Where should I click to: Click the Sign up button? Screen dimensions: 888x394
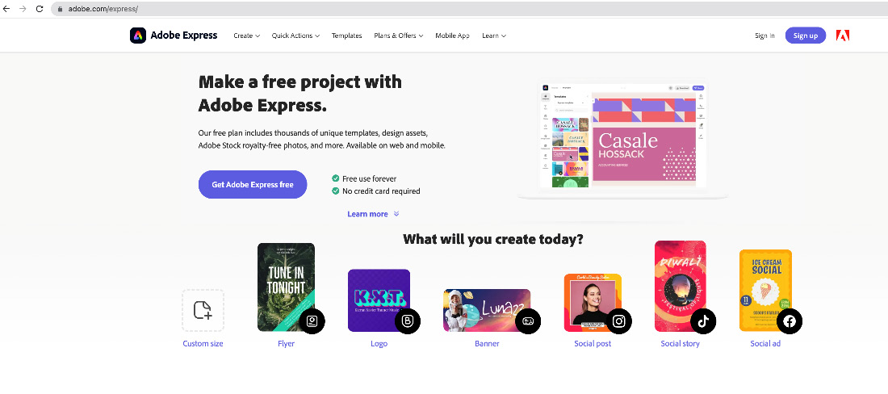click(x=806, y=36)
